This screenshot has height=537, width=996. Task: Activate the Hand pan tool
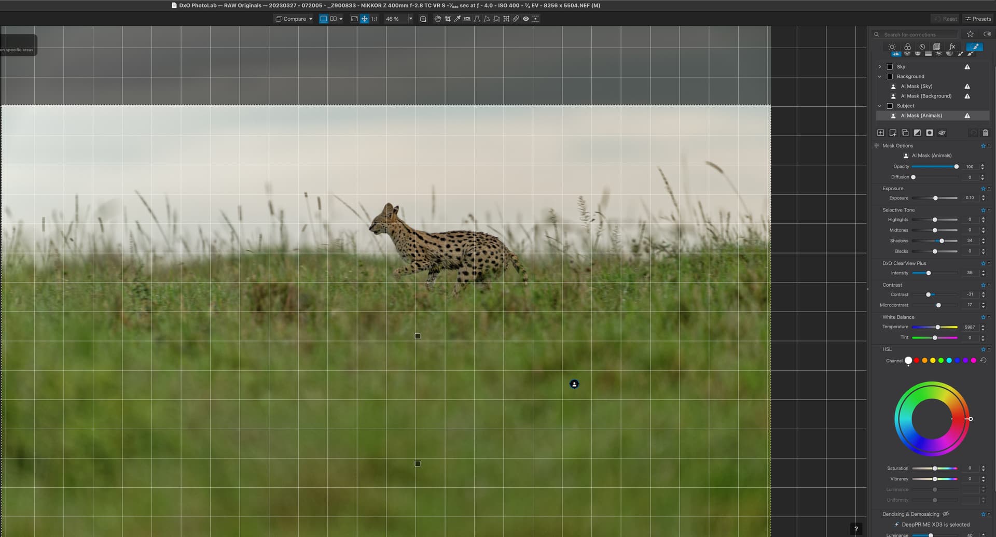point(437,19)
